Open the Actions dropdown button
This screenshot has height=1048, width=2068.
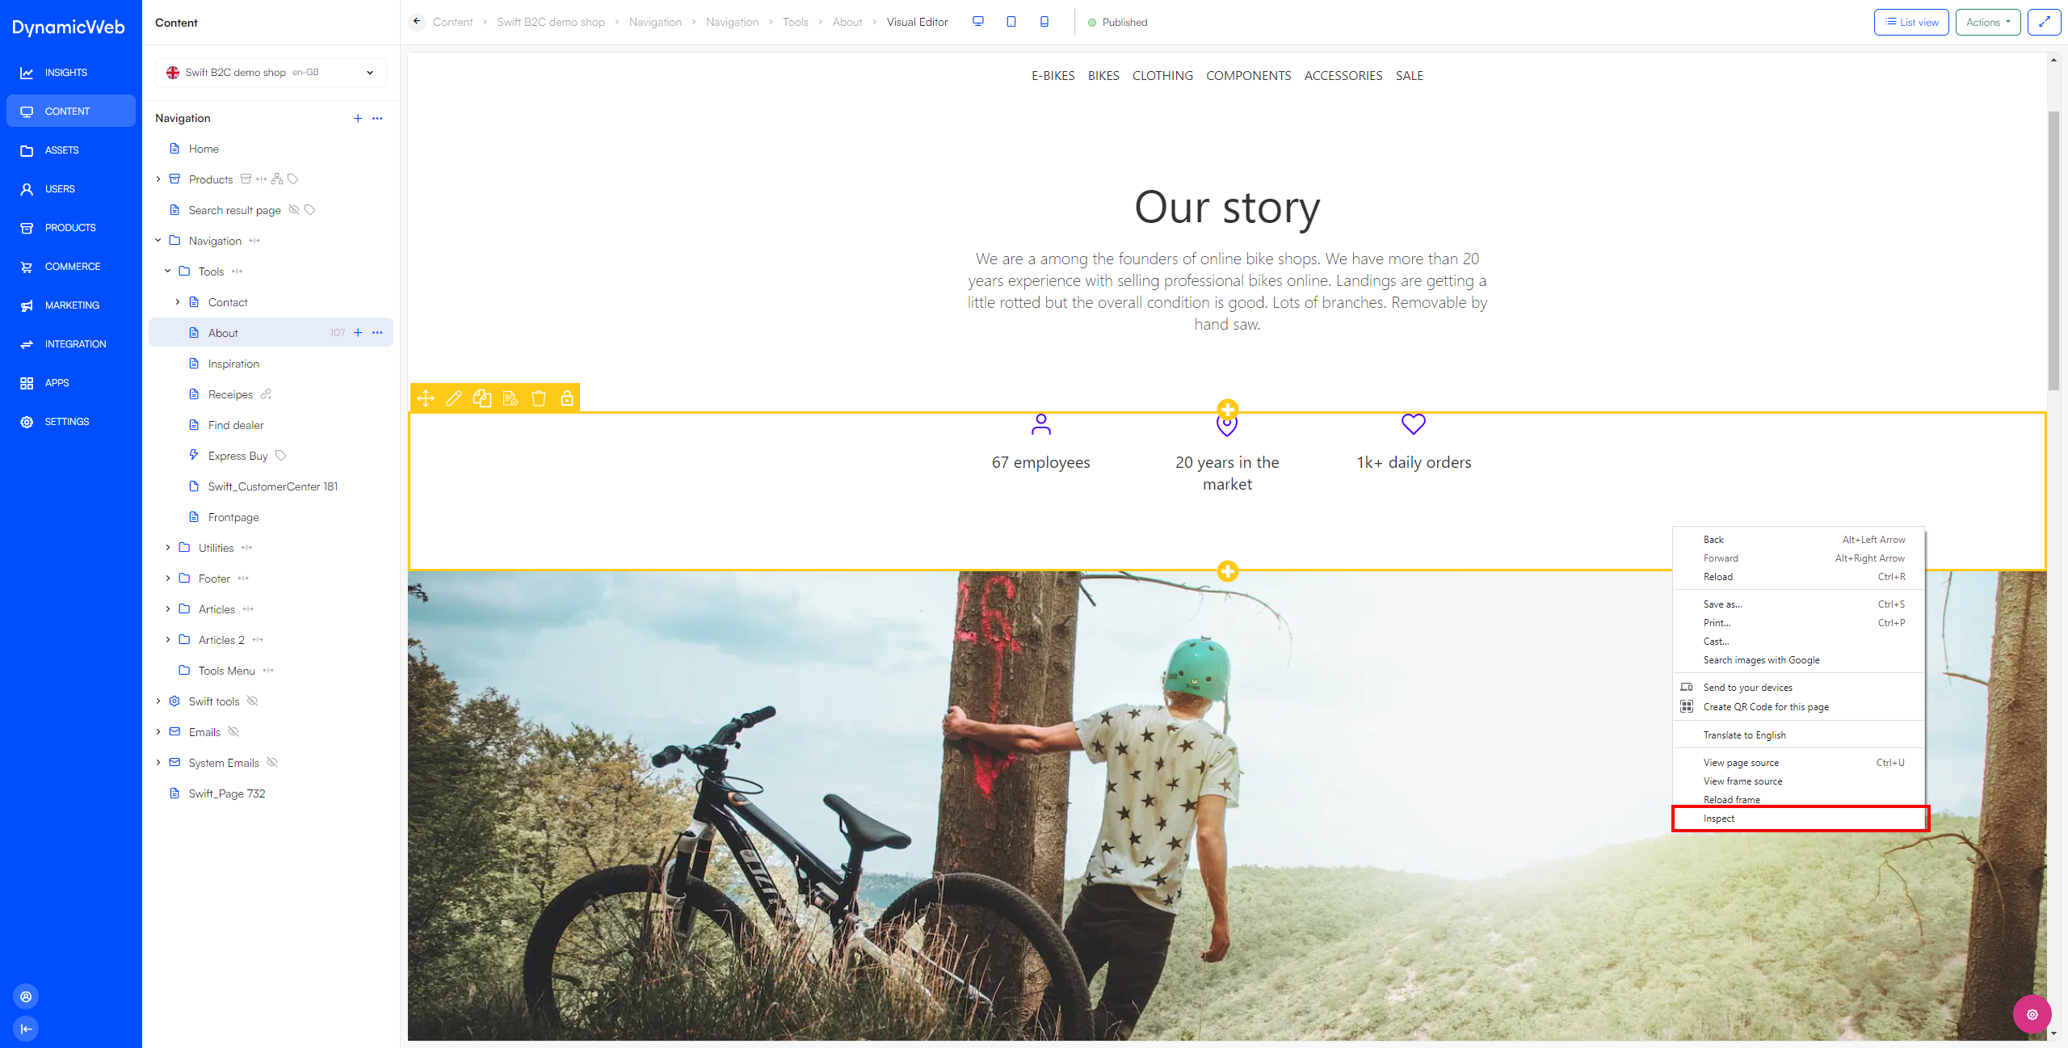click(x=1987, y=22)
